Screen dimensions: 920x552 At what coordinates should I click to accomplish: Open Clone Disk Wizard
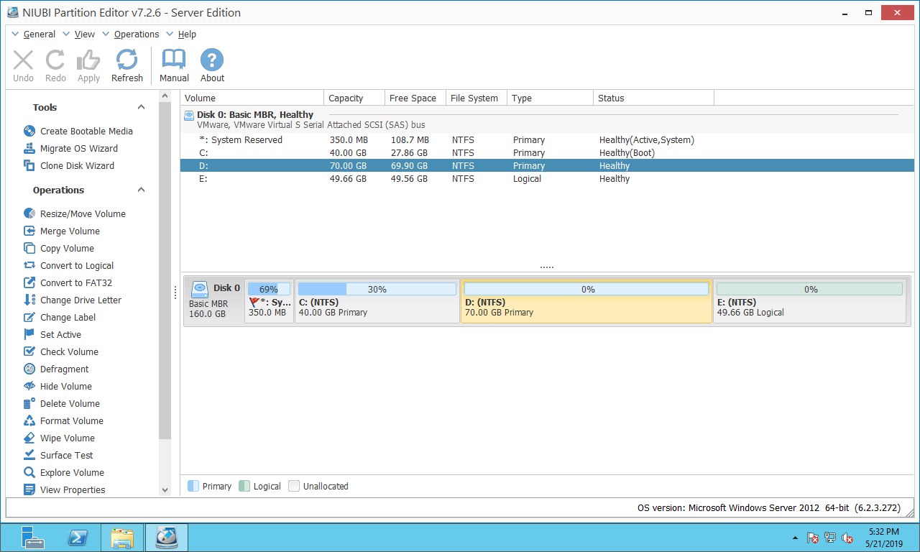77,165
